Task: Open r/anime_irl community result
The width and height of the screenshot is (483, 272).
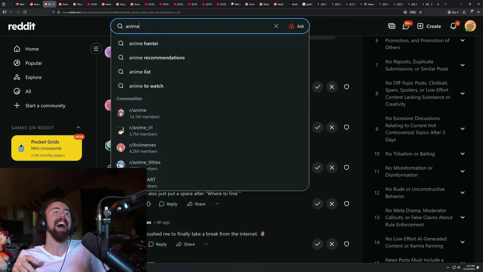Action: [210, 131]
